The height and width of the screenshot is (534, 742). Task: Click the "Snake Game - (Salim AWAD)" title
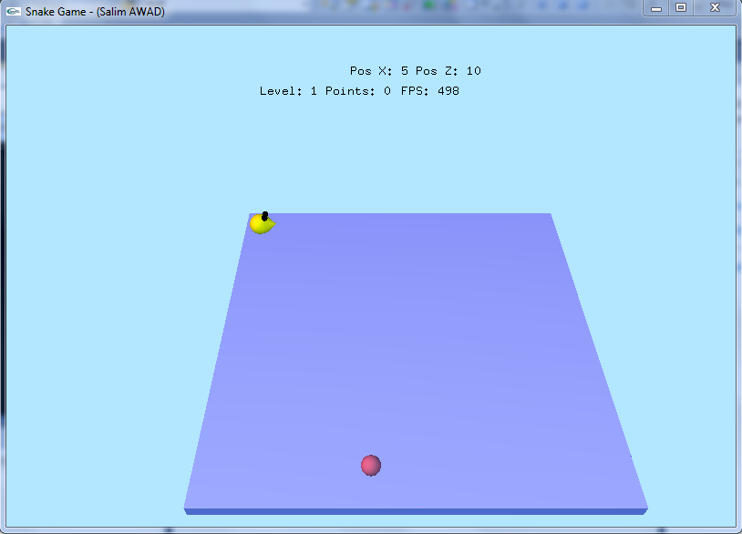click(95, 11)
